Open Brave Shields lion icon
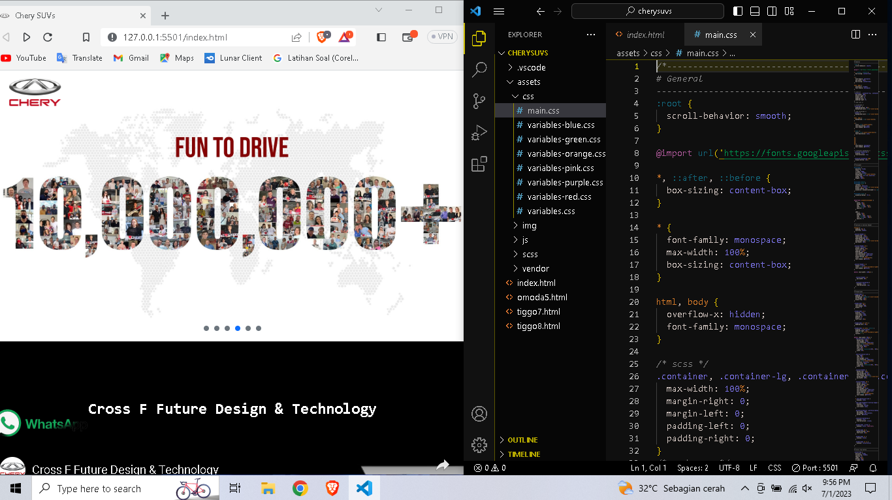The image size is (892, 500). tap(323, 37)
